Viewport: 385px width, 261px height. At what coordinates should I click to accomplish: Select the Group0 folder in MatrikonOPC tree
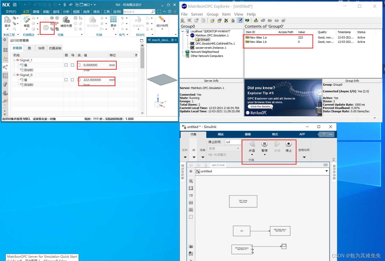tap(203, 39)
